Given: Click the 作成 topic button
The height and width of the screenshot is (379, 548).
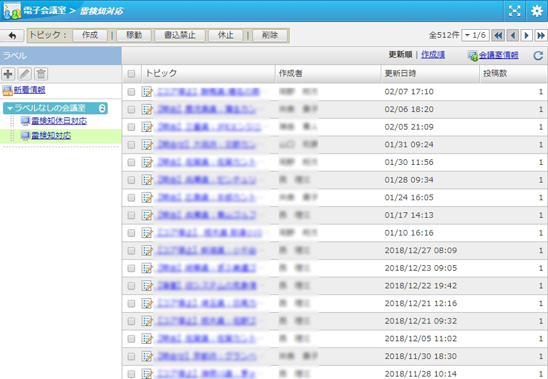Looking at the screenshot, I should [90, 35].
